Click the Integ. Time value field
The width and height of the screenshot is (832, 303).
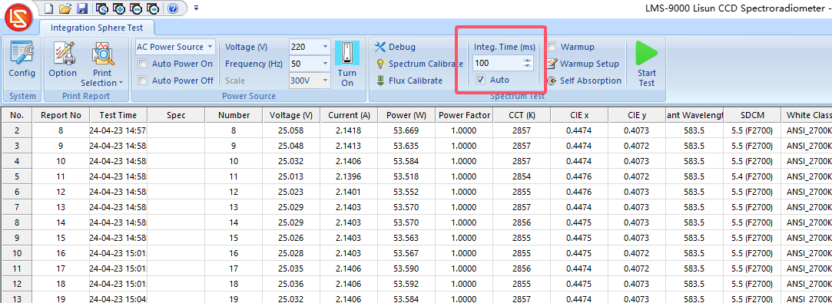click(x=497, y=63)
